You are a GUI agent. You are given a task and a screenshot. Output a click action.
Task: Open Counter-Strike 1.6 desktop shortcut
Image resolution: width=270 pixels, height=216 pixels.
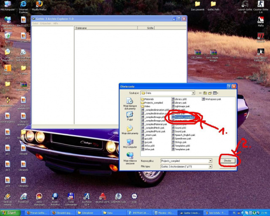click(261, 7)
